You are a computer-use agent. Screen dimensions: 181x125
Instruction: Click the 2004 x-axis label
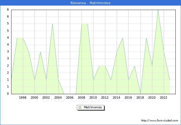click(58, 97)
